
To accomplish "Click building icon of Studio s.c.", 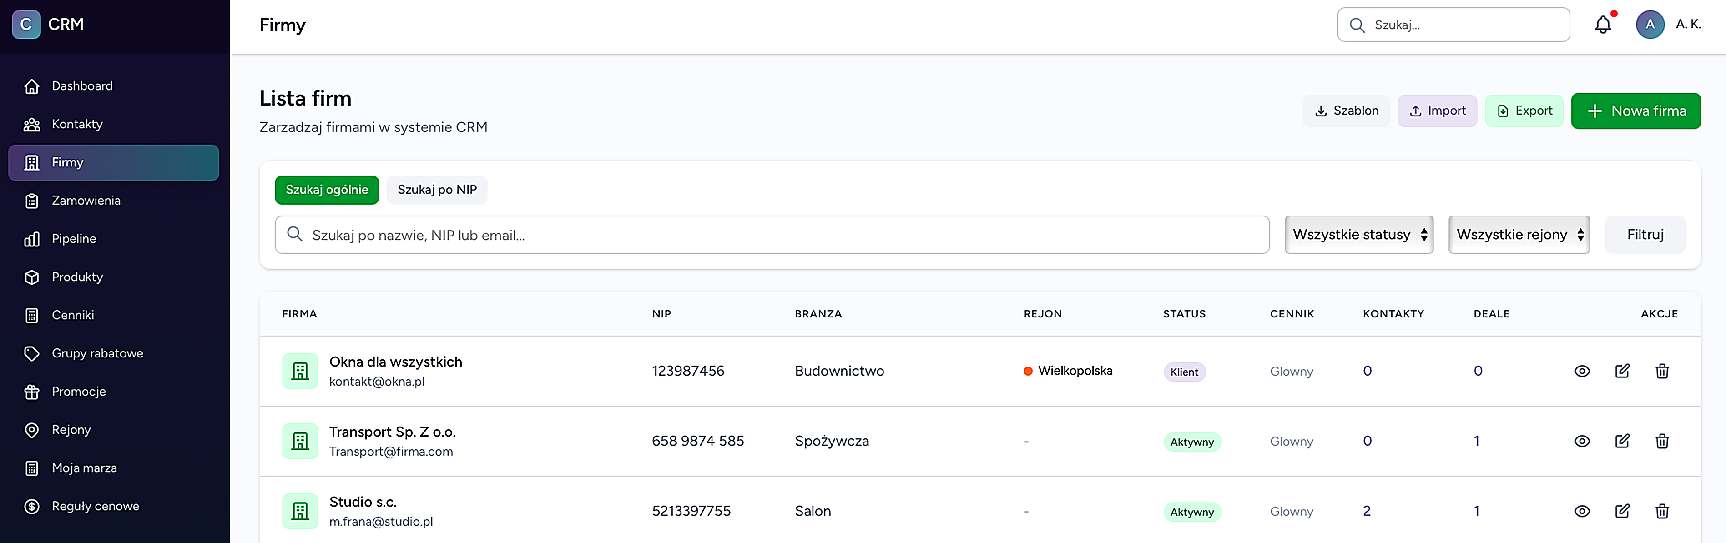I will pyautogui.click(x=300, y=512).
